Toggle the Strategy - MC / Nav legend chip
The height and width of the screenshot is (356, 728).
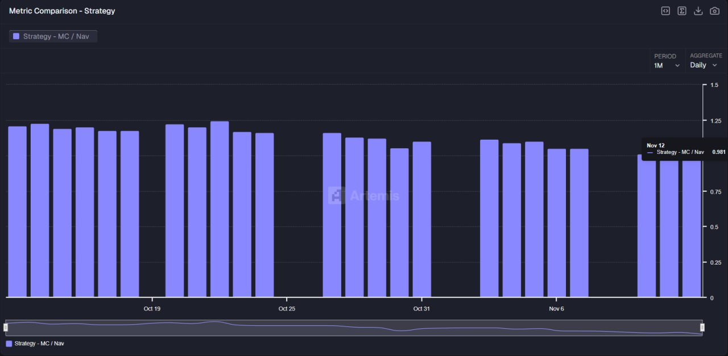[x=52, y=36]
